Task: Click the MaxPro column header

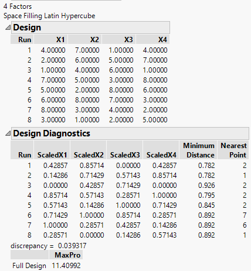Action: click(x=66, y=255)
